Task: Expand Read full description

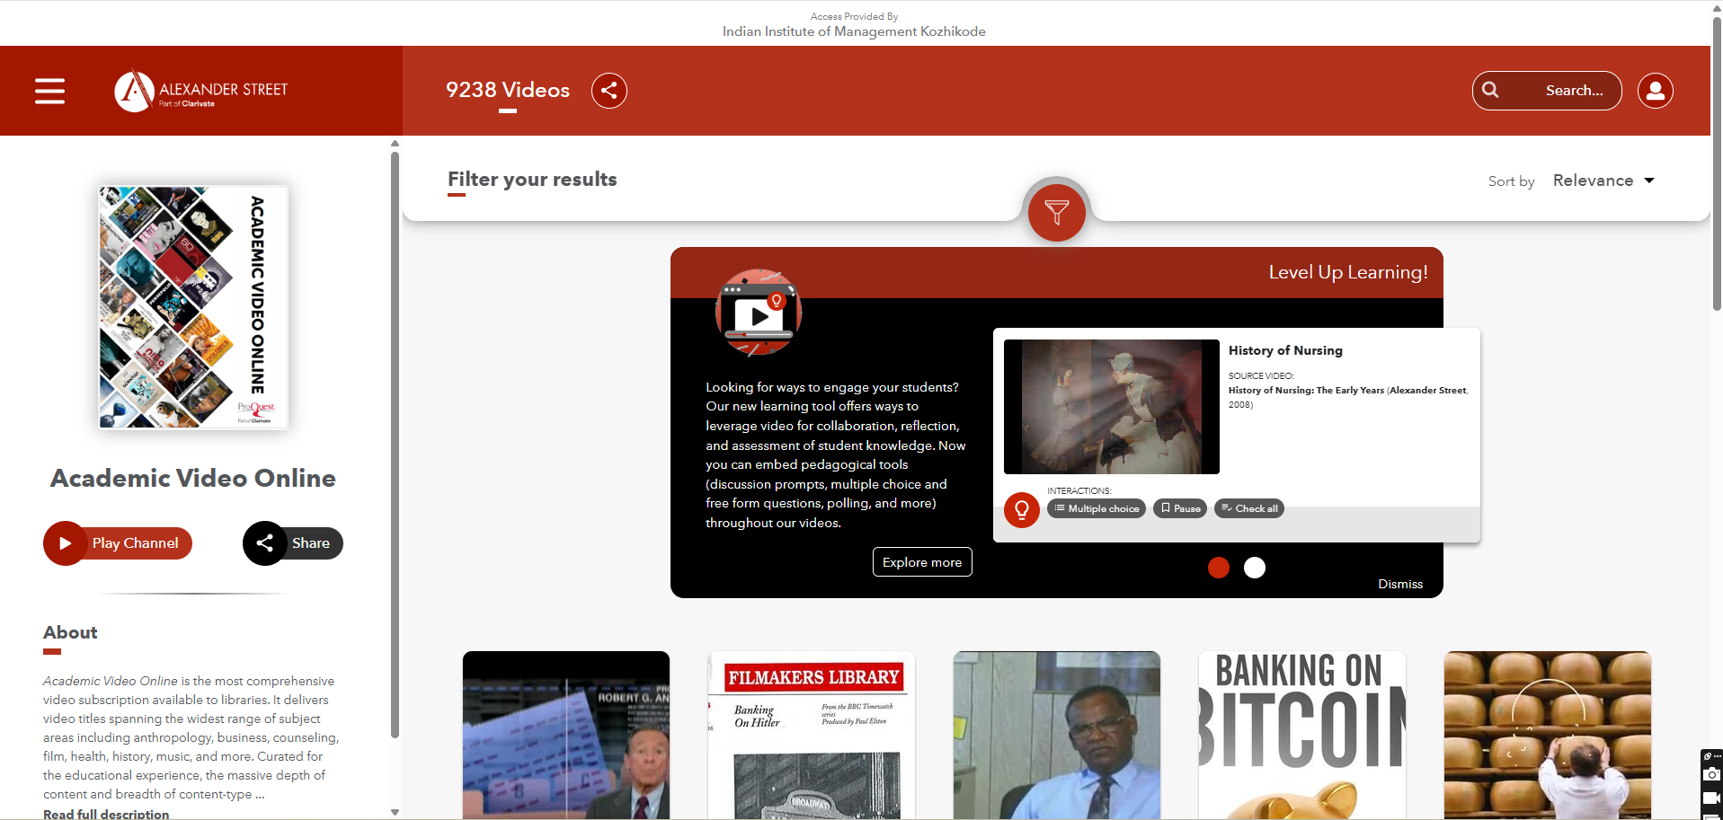Action: click(x=106, y=814)
